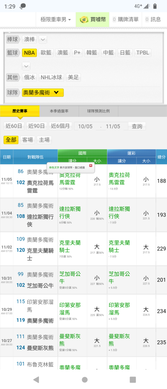Click 國際 header cell
This screenshot has height=389, width=167.
pyautogui.click(x=83, y=153)
